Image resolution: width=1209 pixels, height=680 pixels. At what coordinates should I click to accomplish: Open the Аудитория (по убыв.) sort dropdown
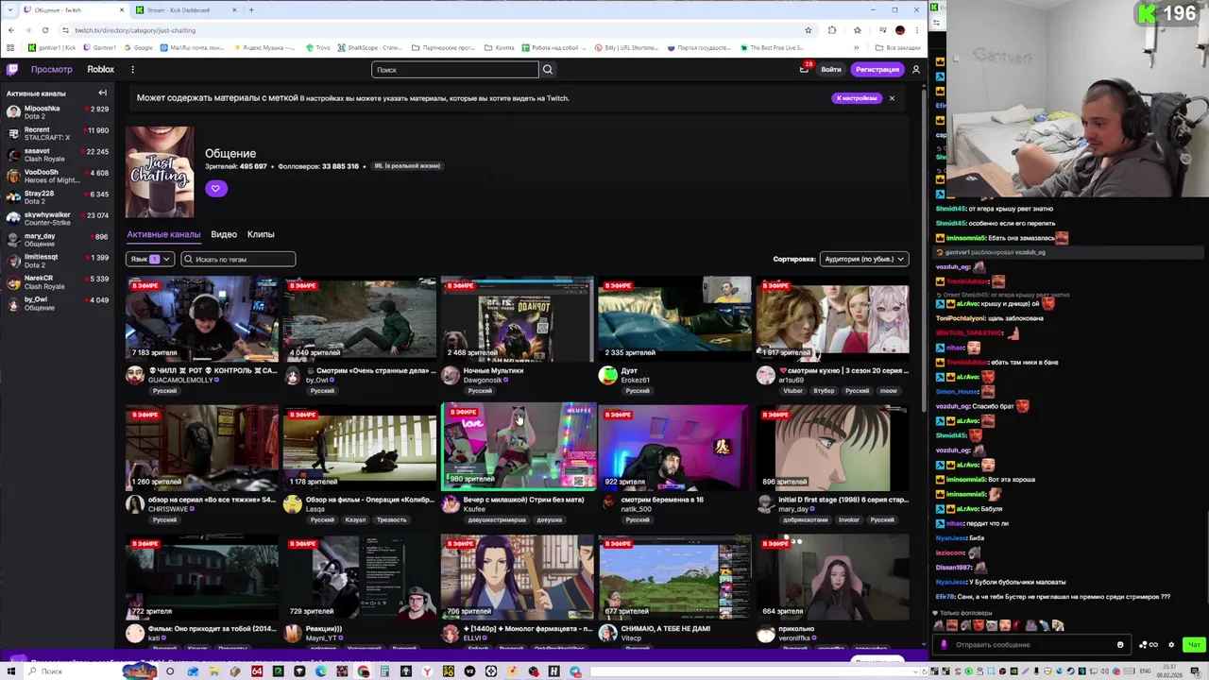[x=864, y=259]
